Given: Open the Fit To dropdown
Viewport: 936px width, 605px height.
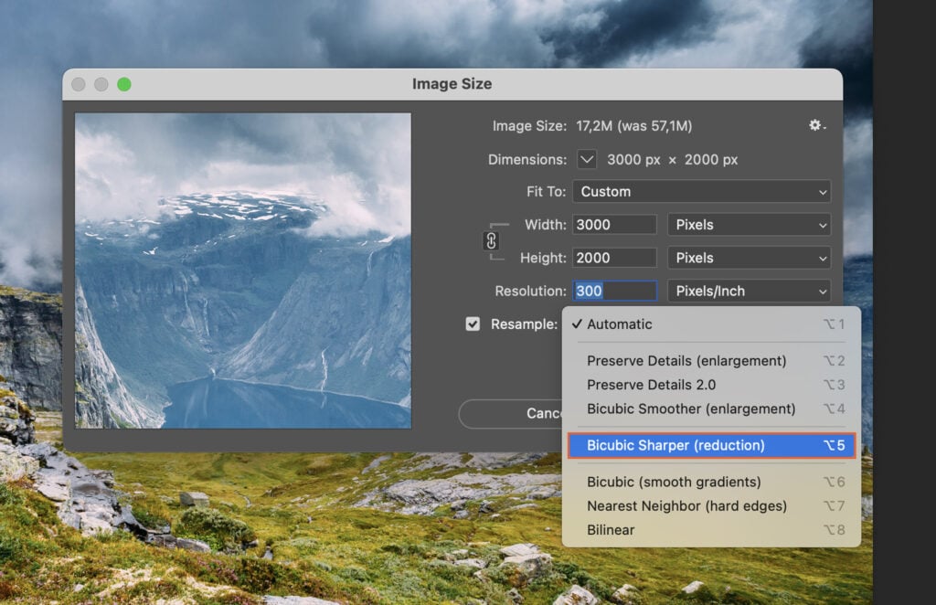Looking at the screenshot, I should click(x=701, y=192).
